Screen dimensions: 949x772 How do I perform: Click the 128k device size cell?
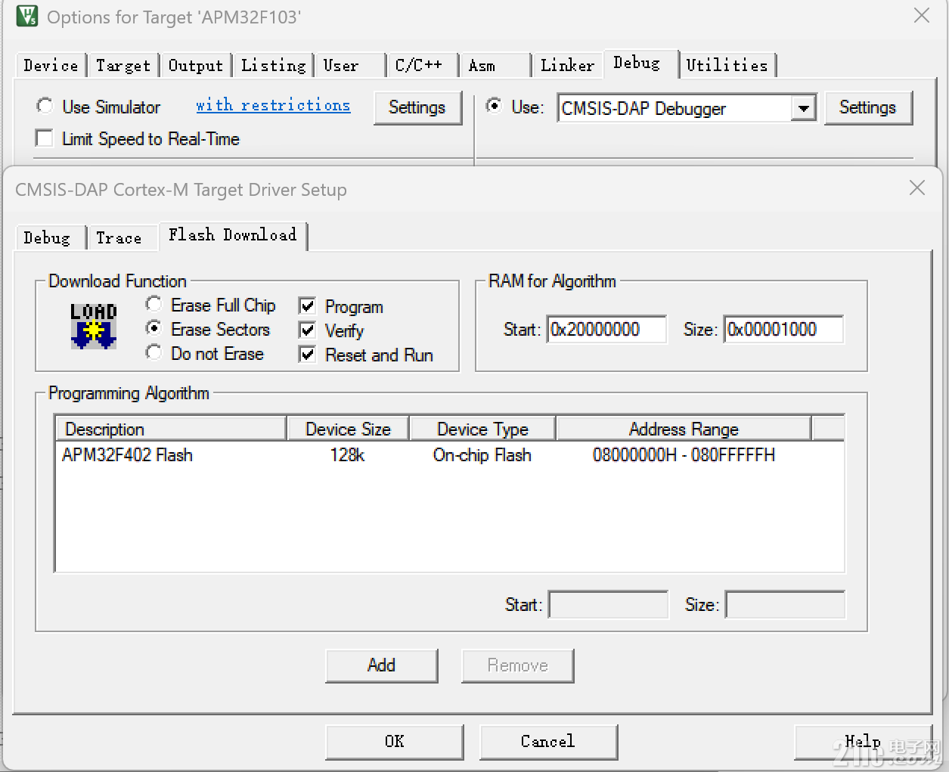[347, 455]
